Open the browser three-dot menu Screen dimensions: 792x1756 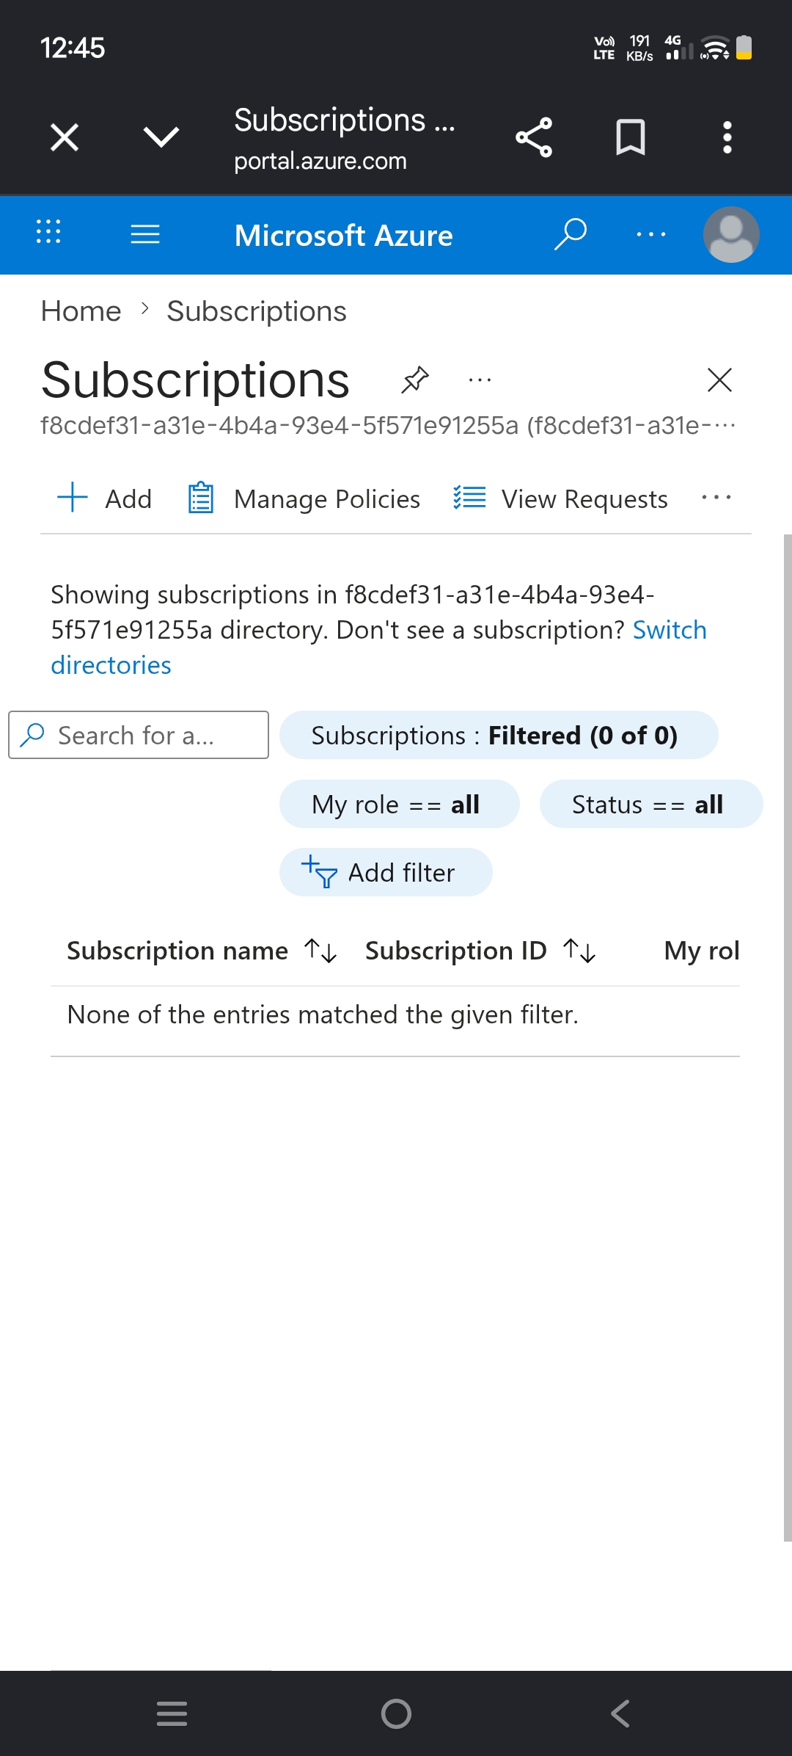[x=727, y=137]
